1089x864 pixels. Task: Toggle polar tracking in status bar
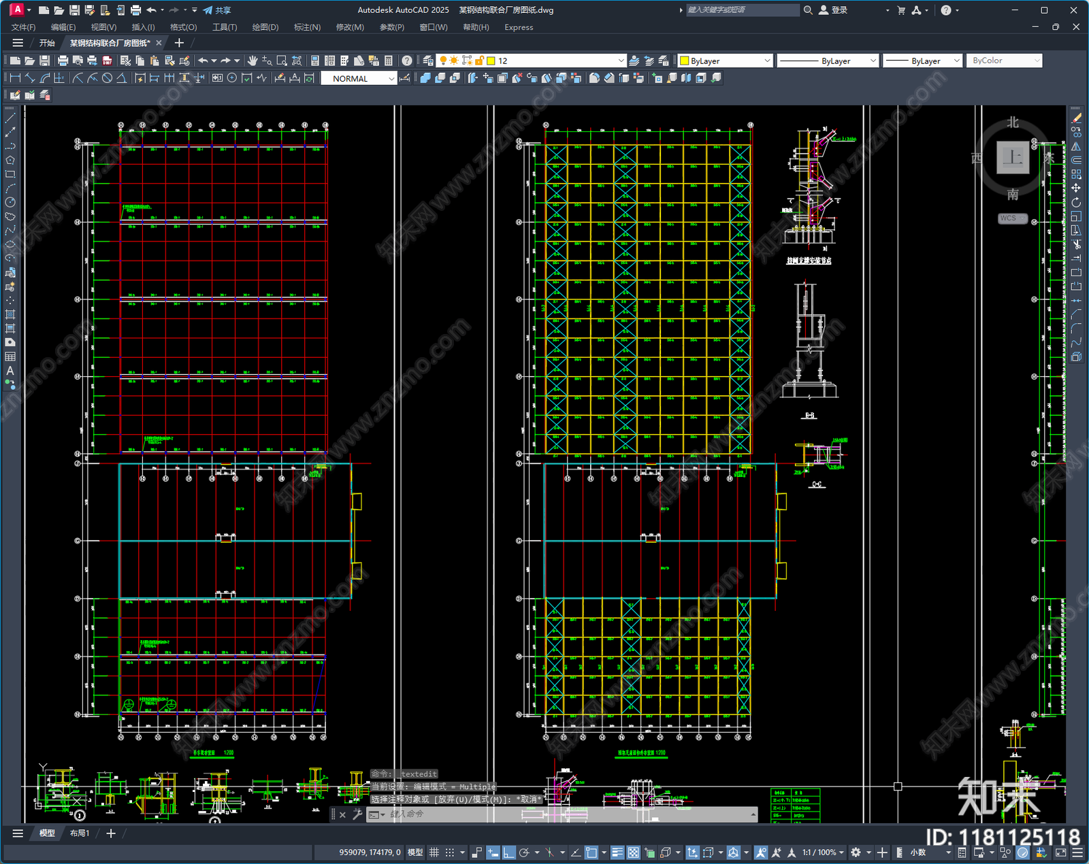click(x=524, y=852)
